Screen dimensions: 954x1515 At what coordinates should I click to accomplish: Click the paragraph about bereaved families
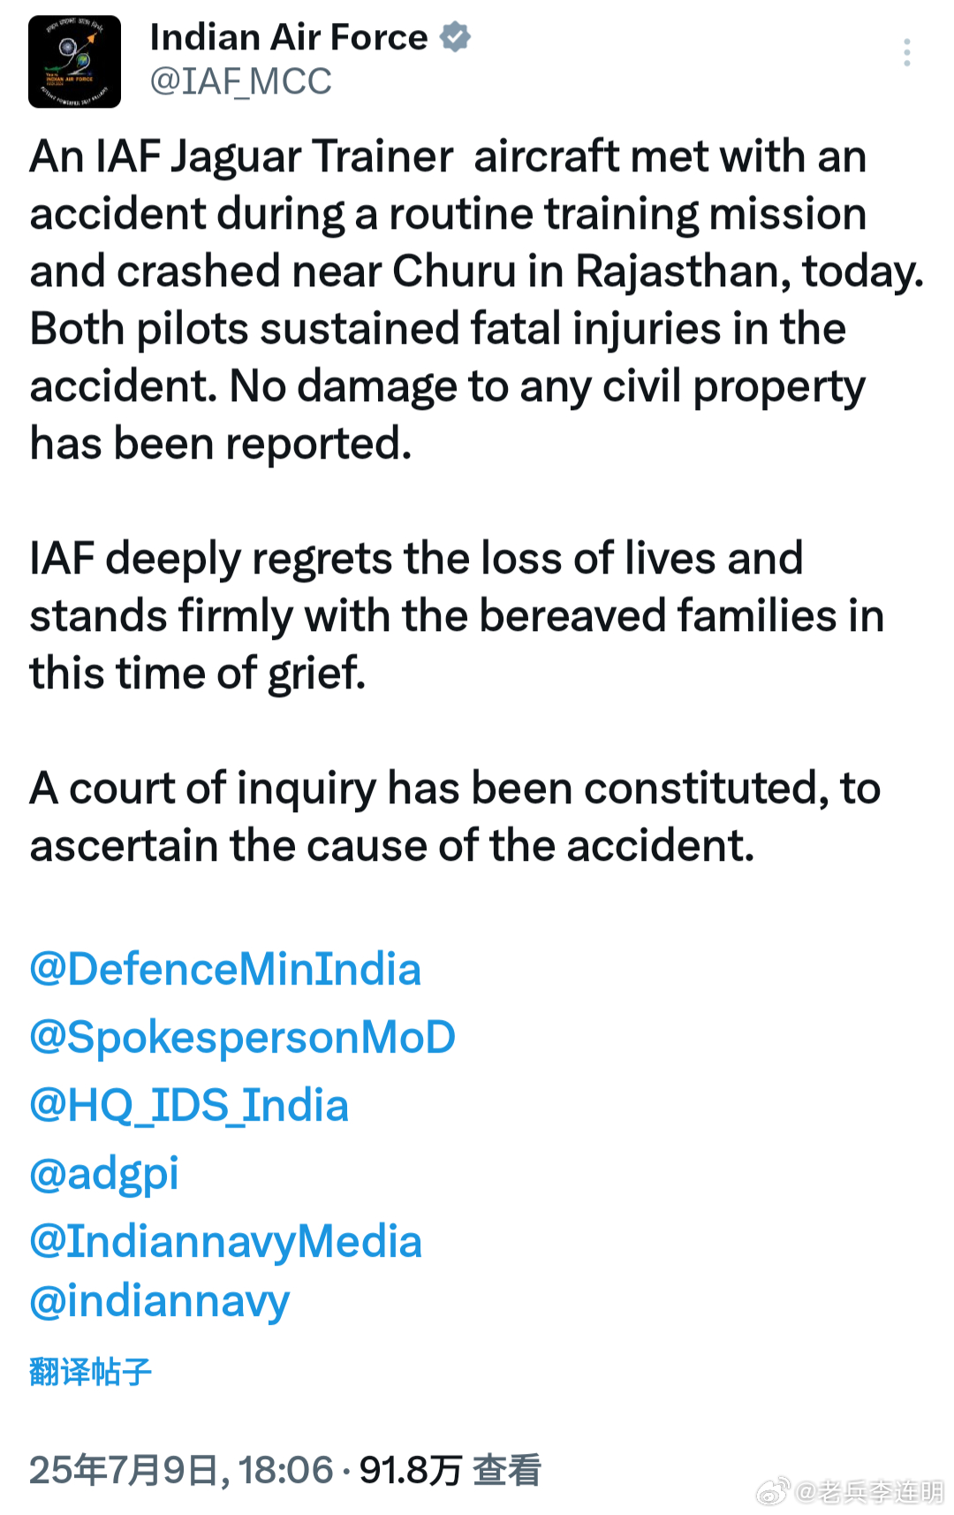tap(457, 616)
